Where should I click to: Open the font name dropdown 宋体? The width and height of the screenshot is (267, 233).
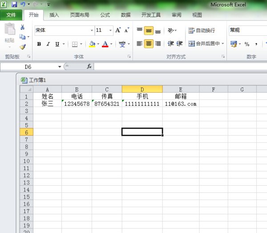click(92, 30)
